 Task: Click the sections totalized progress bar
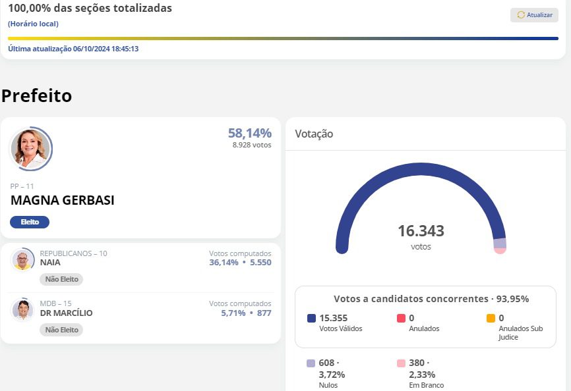coord(283,38)
